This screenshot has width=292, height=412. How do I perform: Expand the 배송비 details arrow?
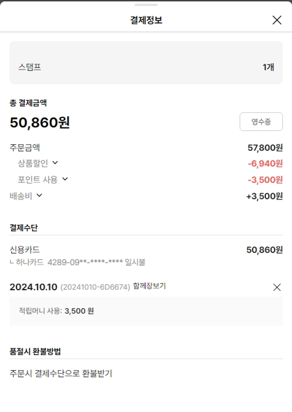(39, 195)
